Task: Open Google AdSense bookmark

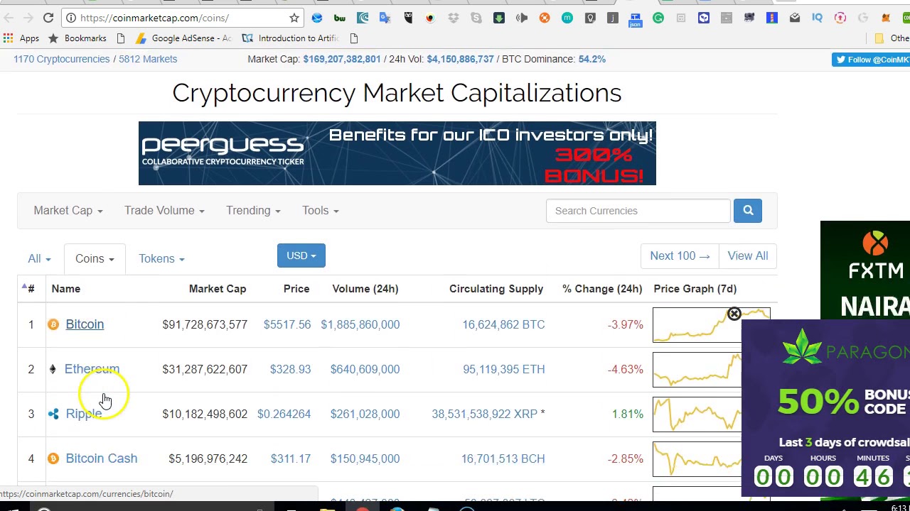Action: pyautogui.click(x=183, y=38)
